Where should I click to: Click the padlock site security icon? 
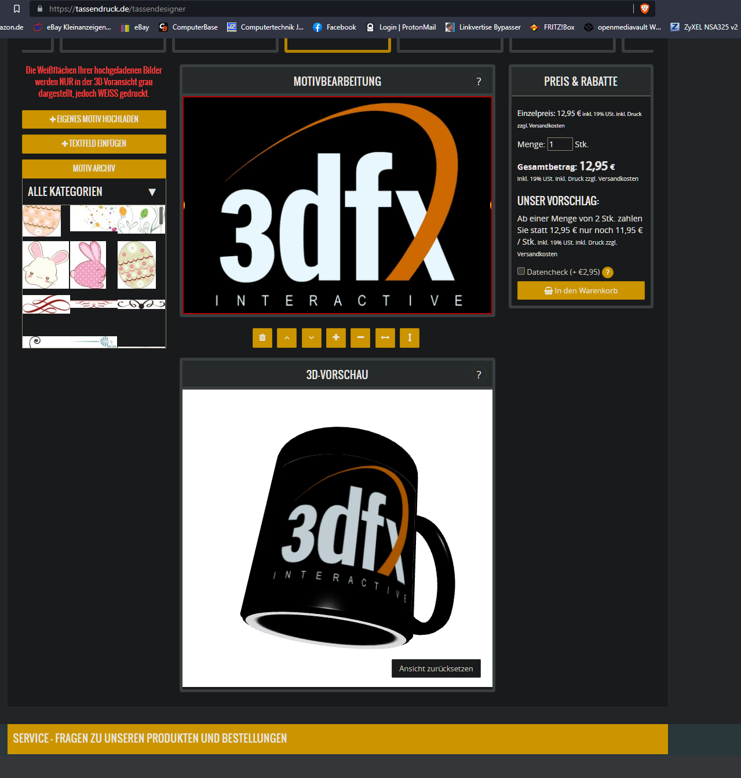click(x=39, y=9)
